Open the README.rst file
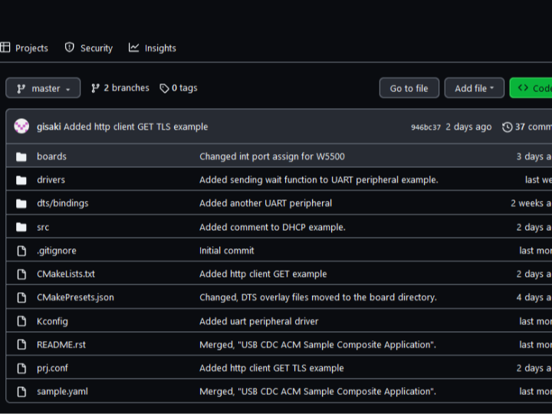Viewport: 552px width, 414px height. click(x=61, y=345)
